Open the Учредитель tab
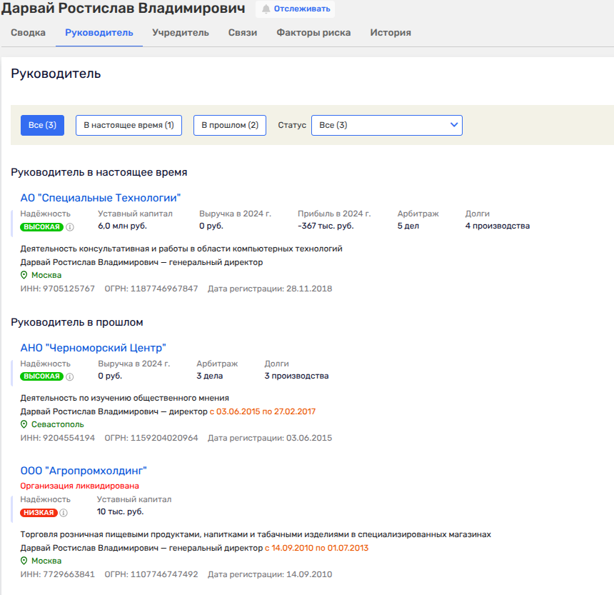Image resolution: width=614 pixels, height=595 pixels. [x=181, y=33]
